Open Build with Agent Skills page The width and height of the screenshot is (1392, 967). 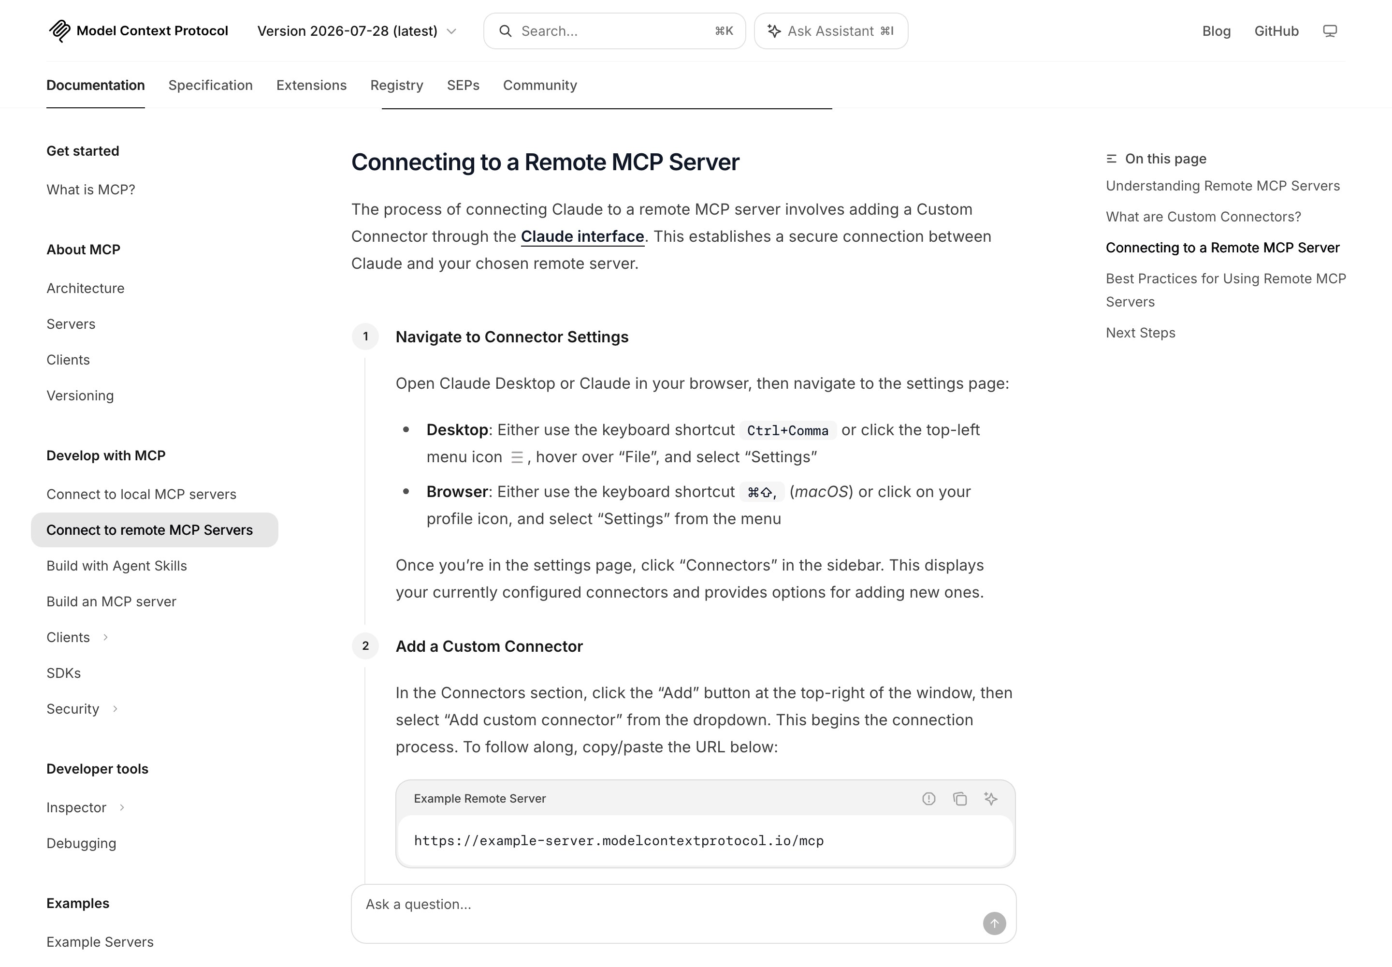click(117, 565)
